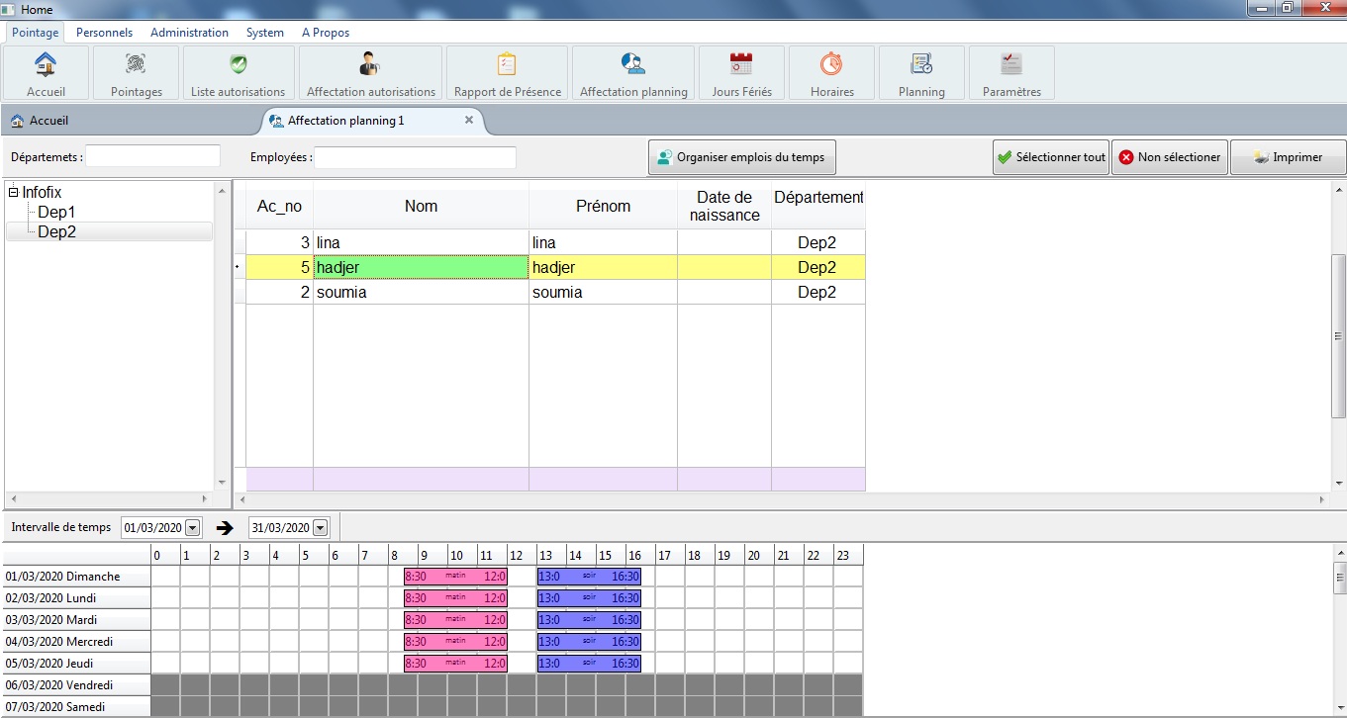
Task: Open the Personnels menu
Action: (x=104, y=33)
